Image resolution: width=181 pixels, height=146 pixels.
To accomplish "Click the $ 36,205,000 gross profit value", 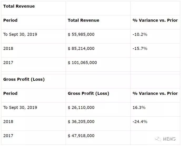I will click(81, 122).
